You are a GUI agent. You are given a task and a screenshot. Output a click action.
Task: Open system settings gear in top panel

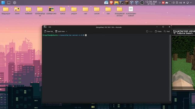click(15, 3)
